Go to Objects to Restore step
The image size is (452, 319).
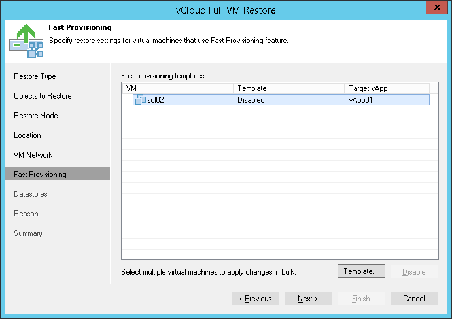[43, 96]
